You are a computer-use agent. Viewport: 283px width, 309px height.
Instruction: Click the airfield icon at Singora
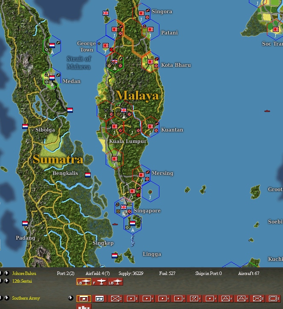[x=147, y=10]
